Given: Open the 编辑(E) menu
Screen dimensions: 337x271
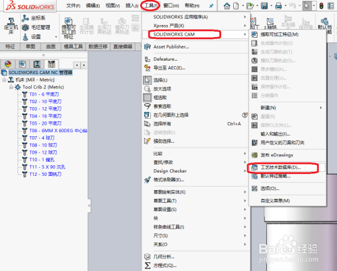Looking at the screenshot, I should point(93,5).
